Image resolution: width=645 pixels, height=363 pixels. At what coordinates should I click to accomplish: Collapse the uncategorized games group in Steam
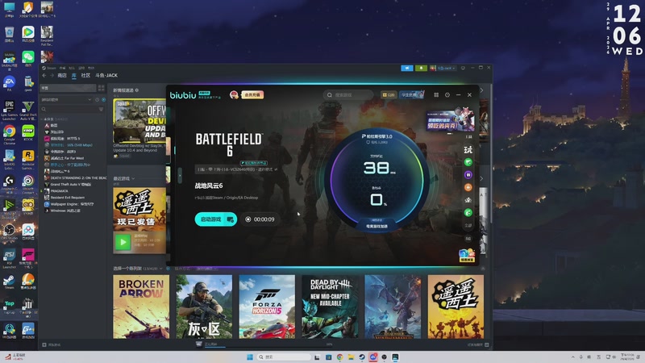42,119
